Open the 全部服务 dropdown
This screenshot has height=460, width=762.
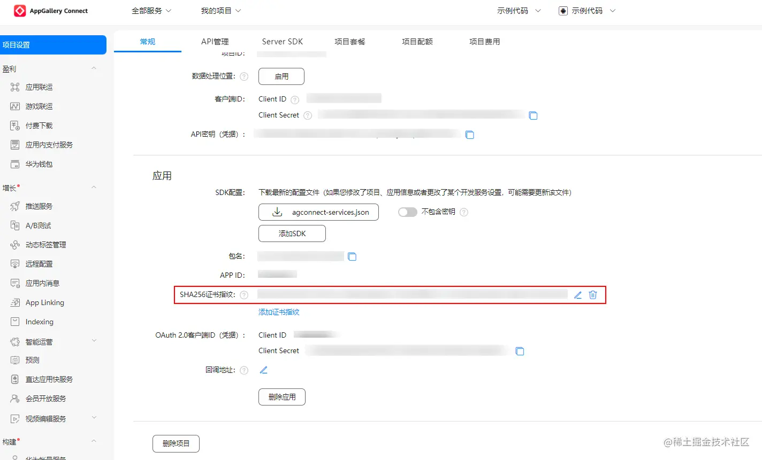151,11
